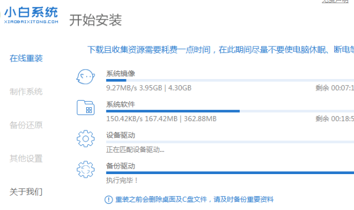354x210 pixels.
Task: Click the system image chat-bubble face icon
Action: coord(86,77)
